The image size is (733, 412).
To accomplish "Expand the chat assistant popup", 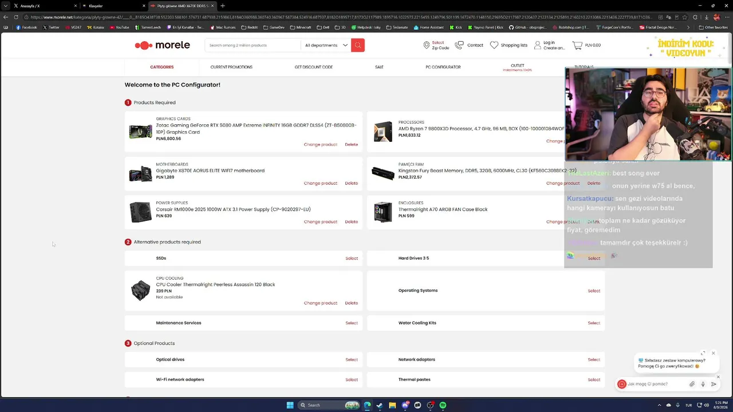I will pos(703,353).
